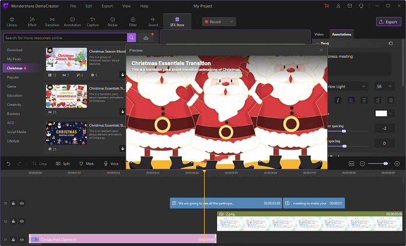Click the search resources input field
This screenshot has height=246, width=406.
click(x=65, y=37)
